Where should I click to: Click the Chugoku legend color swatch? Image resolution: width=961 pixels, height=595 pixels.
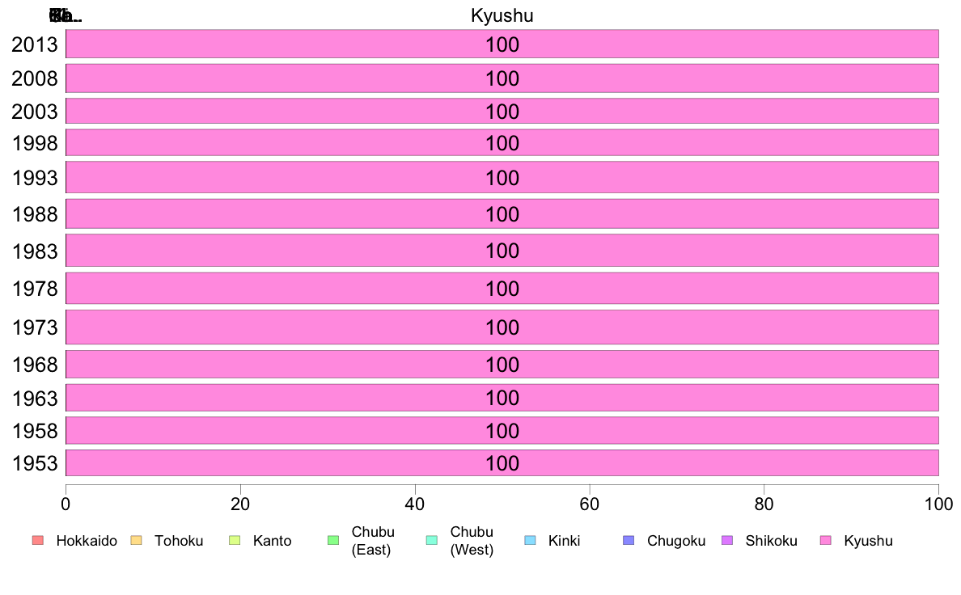click(629, 541)
